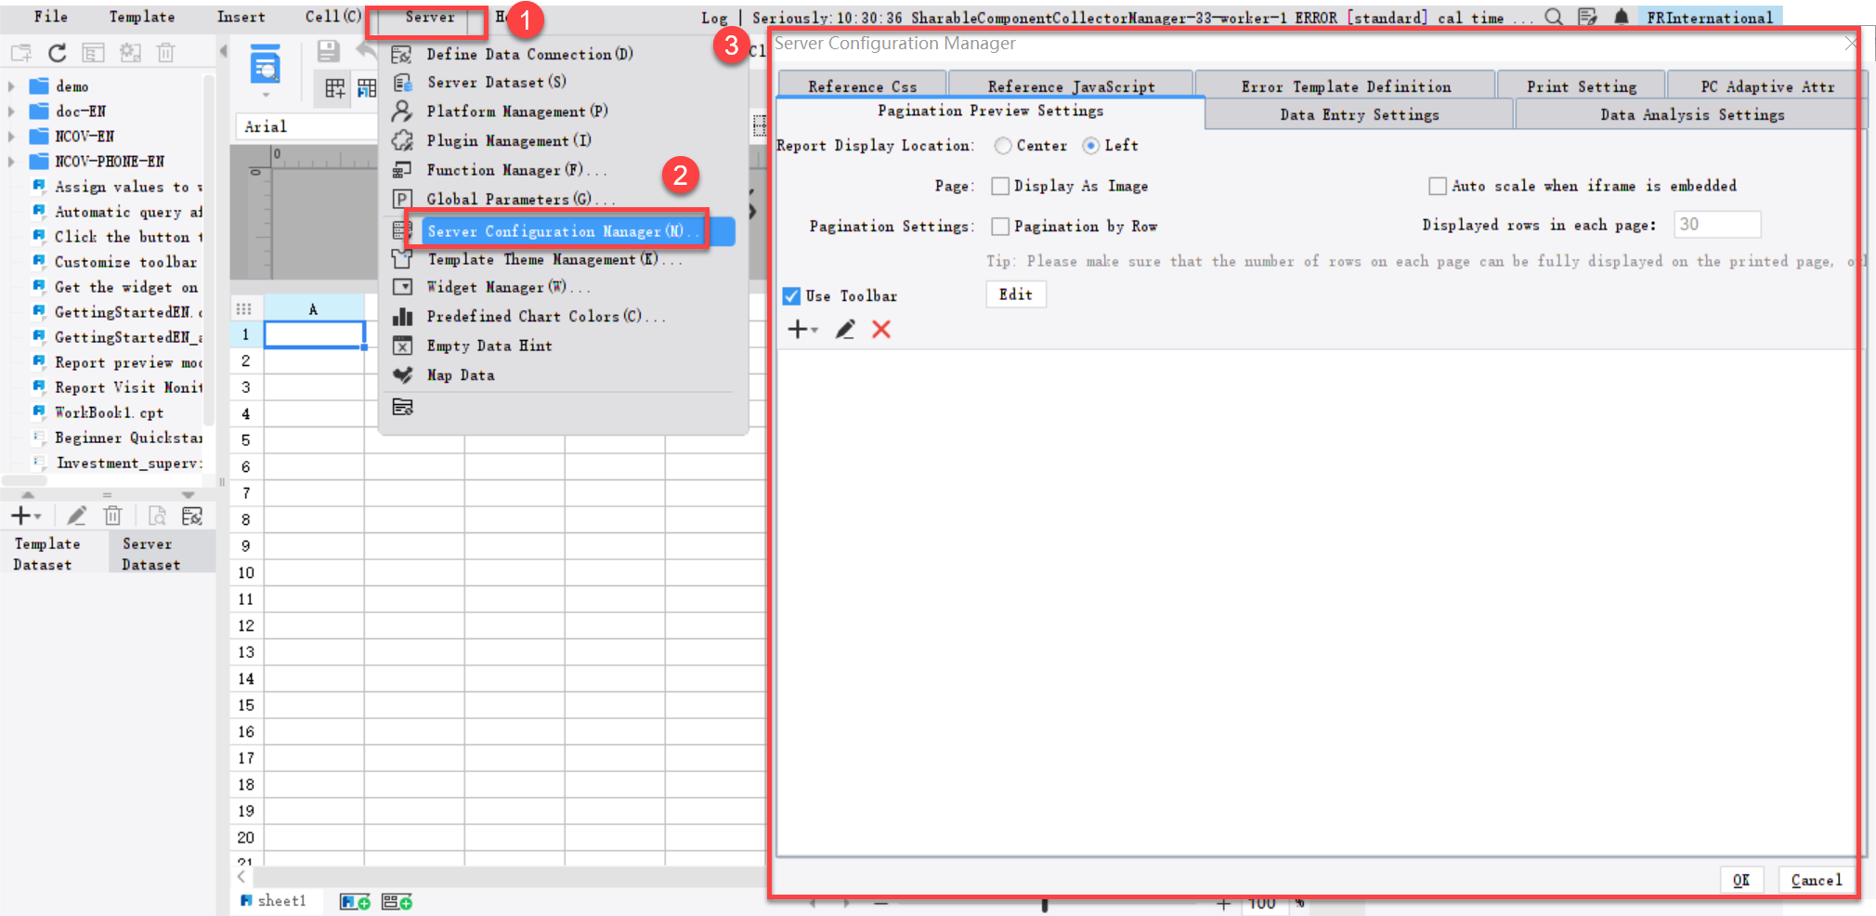
Task: Check Auto scale when iframe is embedded
Action: [1438, 187]
